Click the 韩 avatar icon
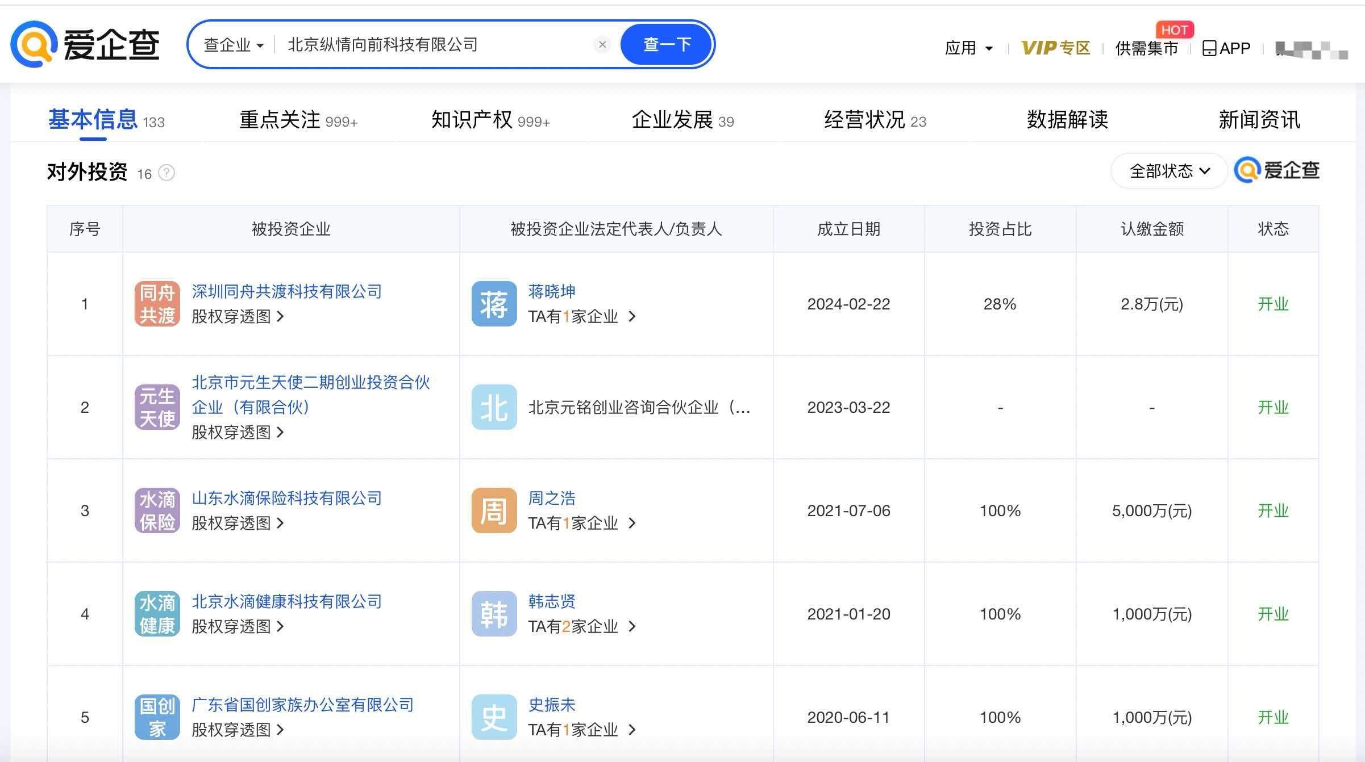This screenshot has height=762, width=1365. tap(494, 614)
